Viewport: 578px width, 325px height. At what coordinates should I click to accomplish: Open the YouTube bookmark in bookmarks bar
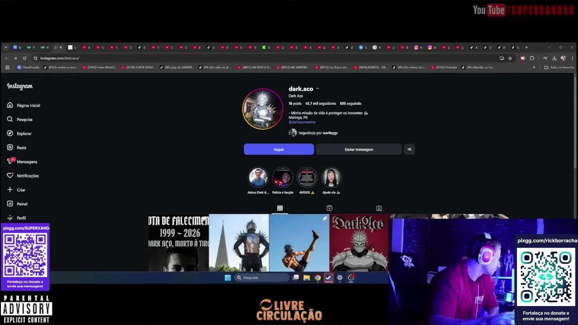pos(444,67)
